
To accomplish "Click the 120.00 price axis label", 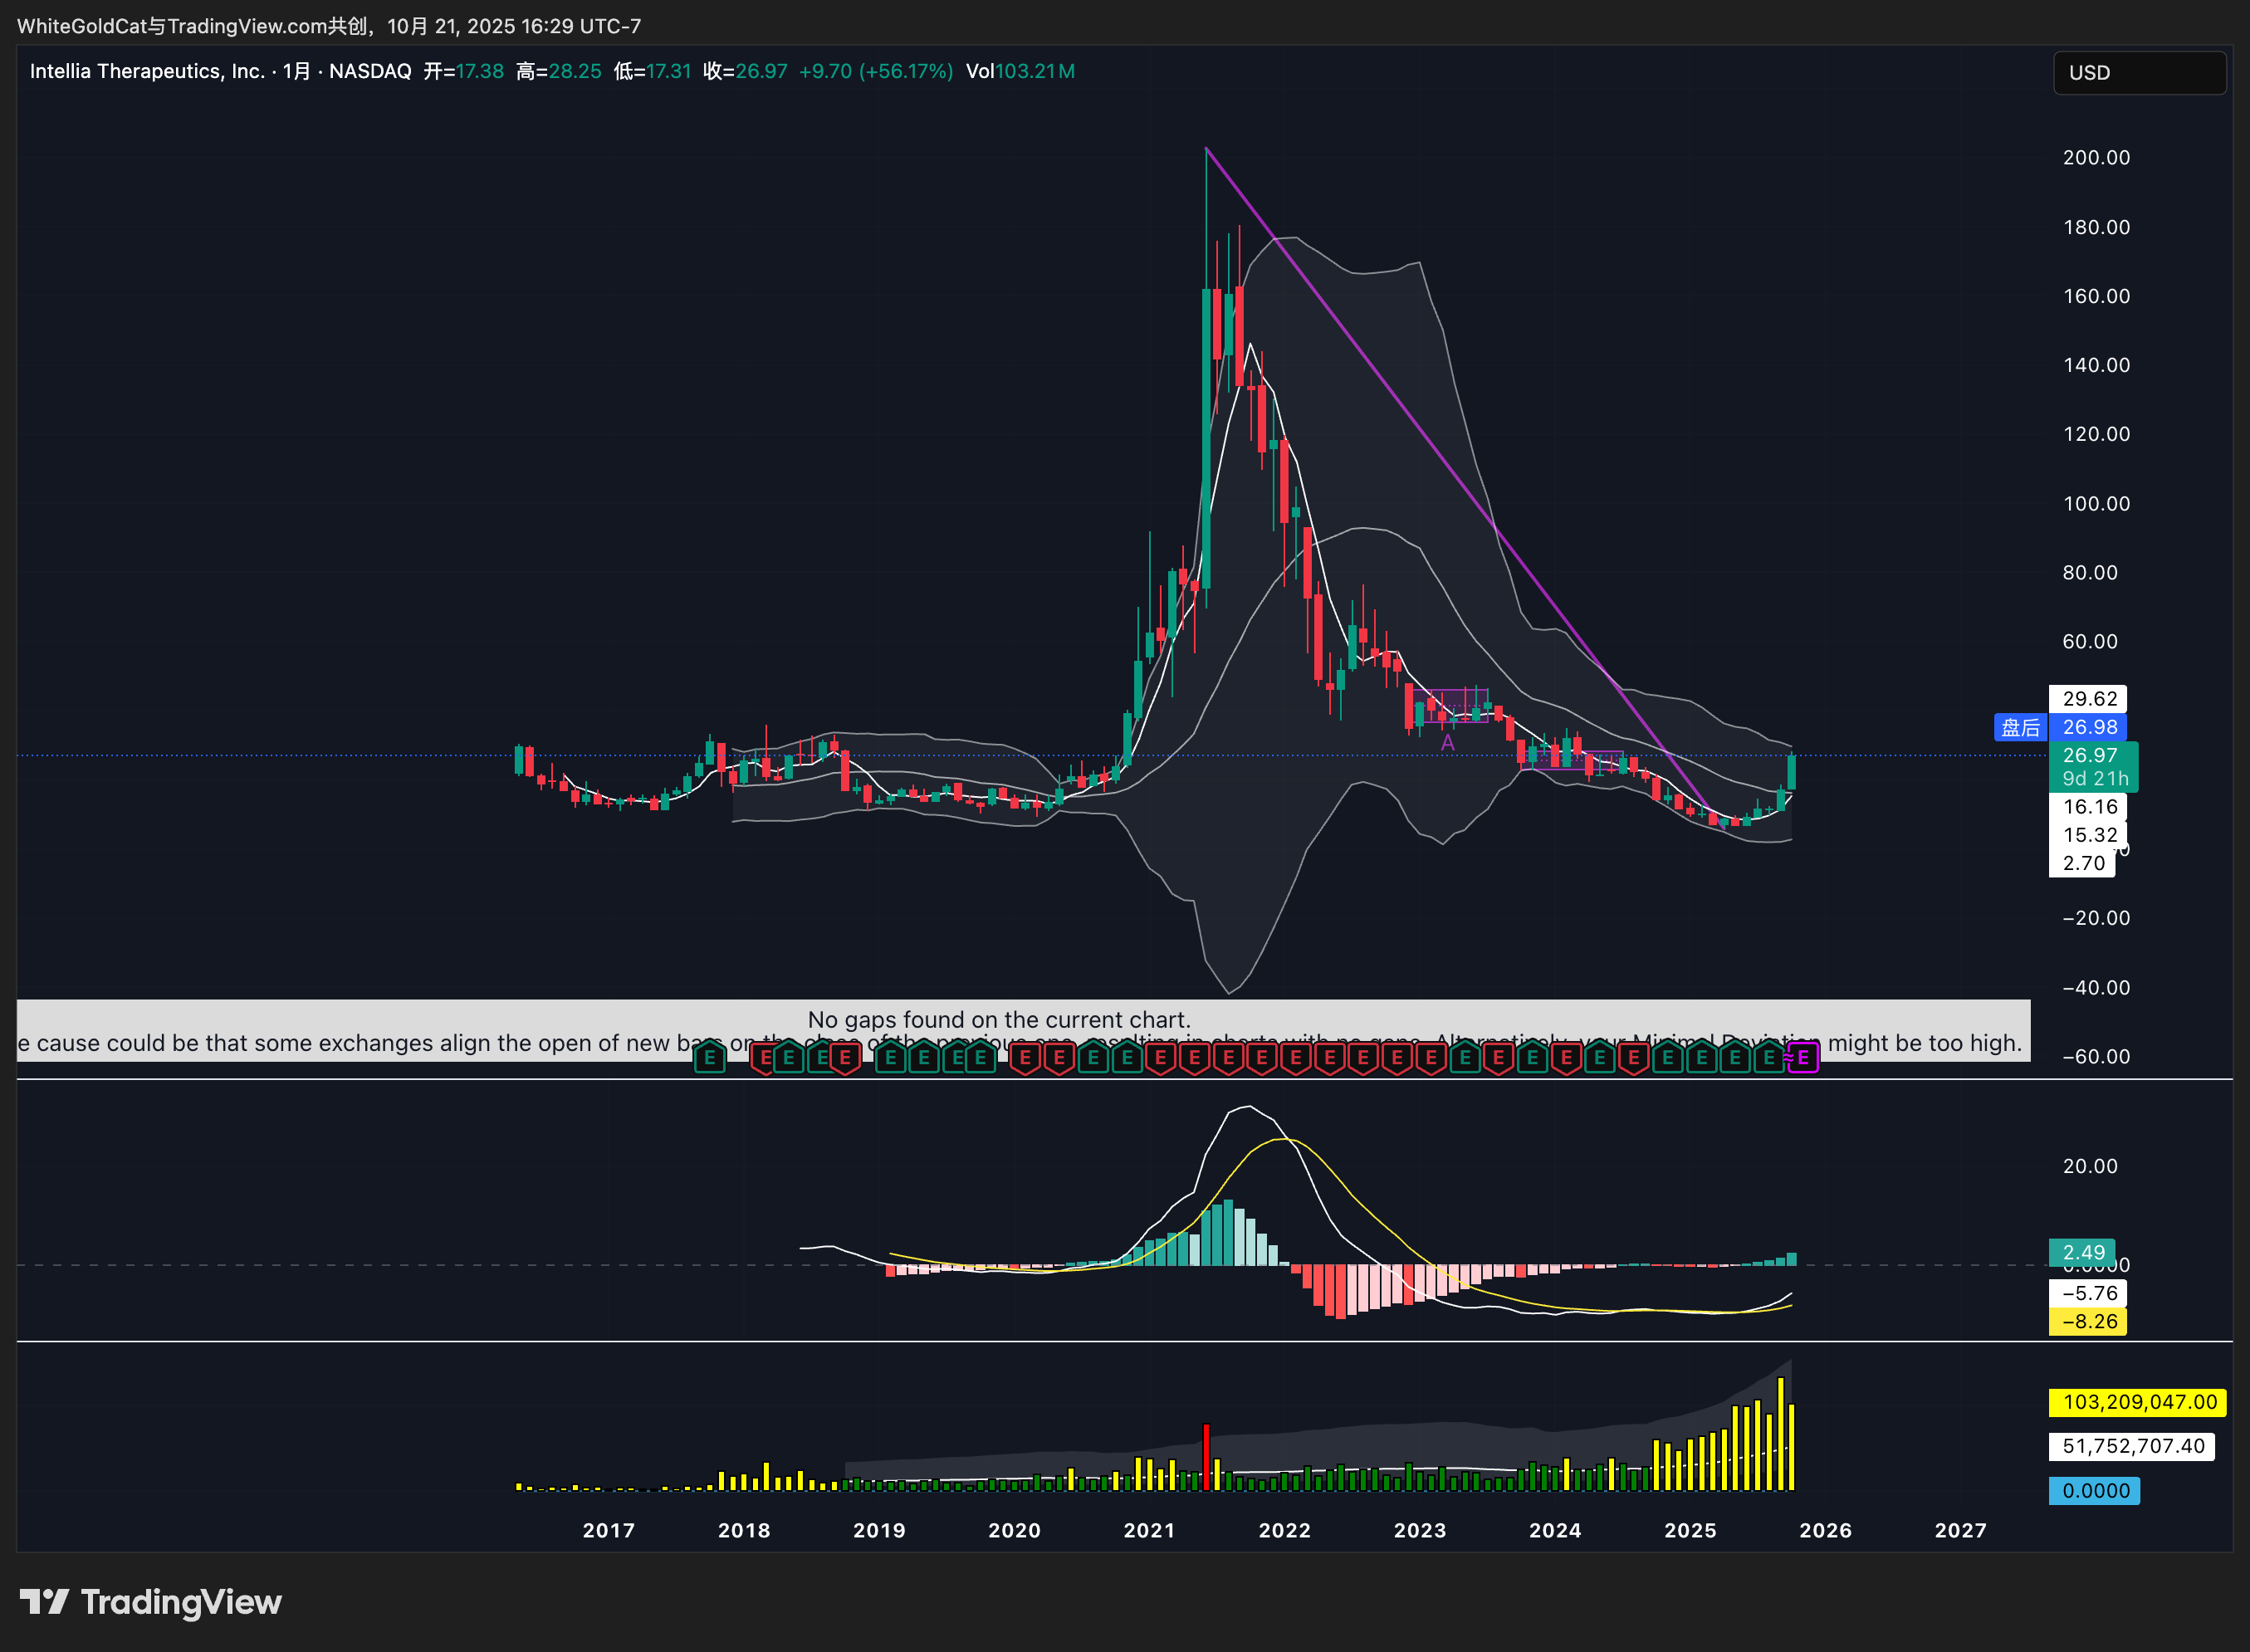I will pos(2096,434).
